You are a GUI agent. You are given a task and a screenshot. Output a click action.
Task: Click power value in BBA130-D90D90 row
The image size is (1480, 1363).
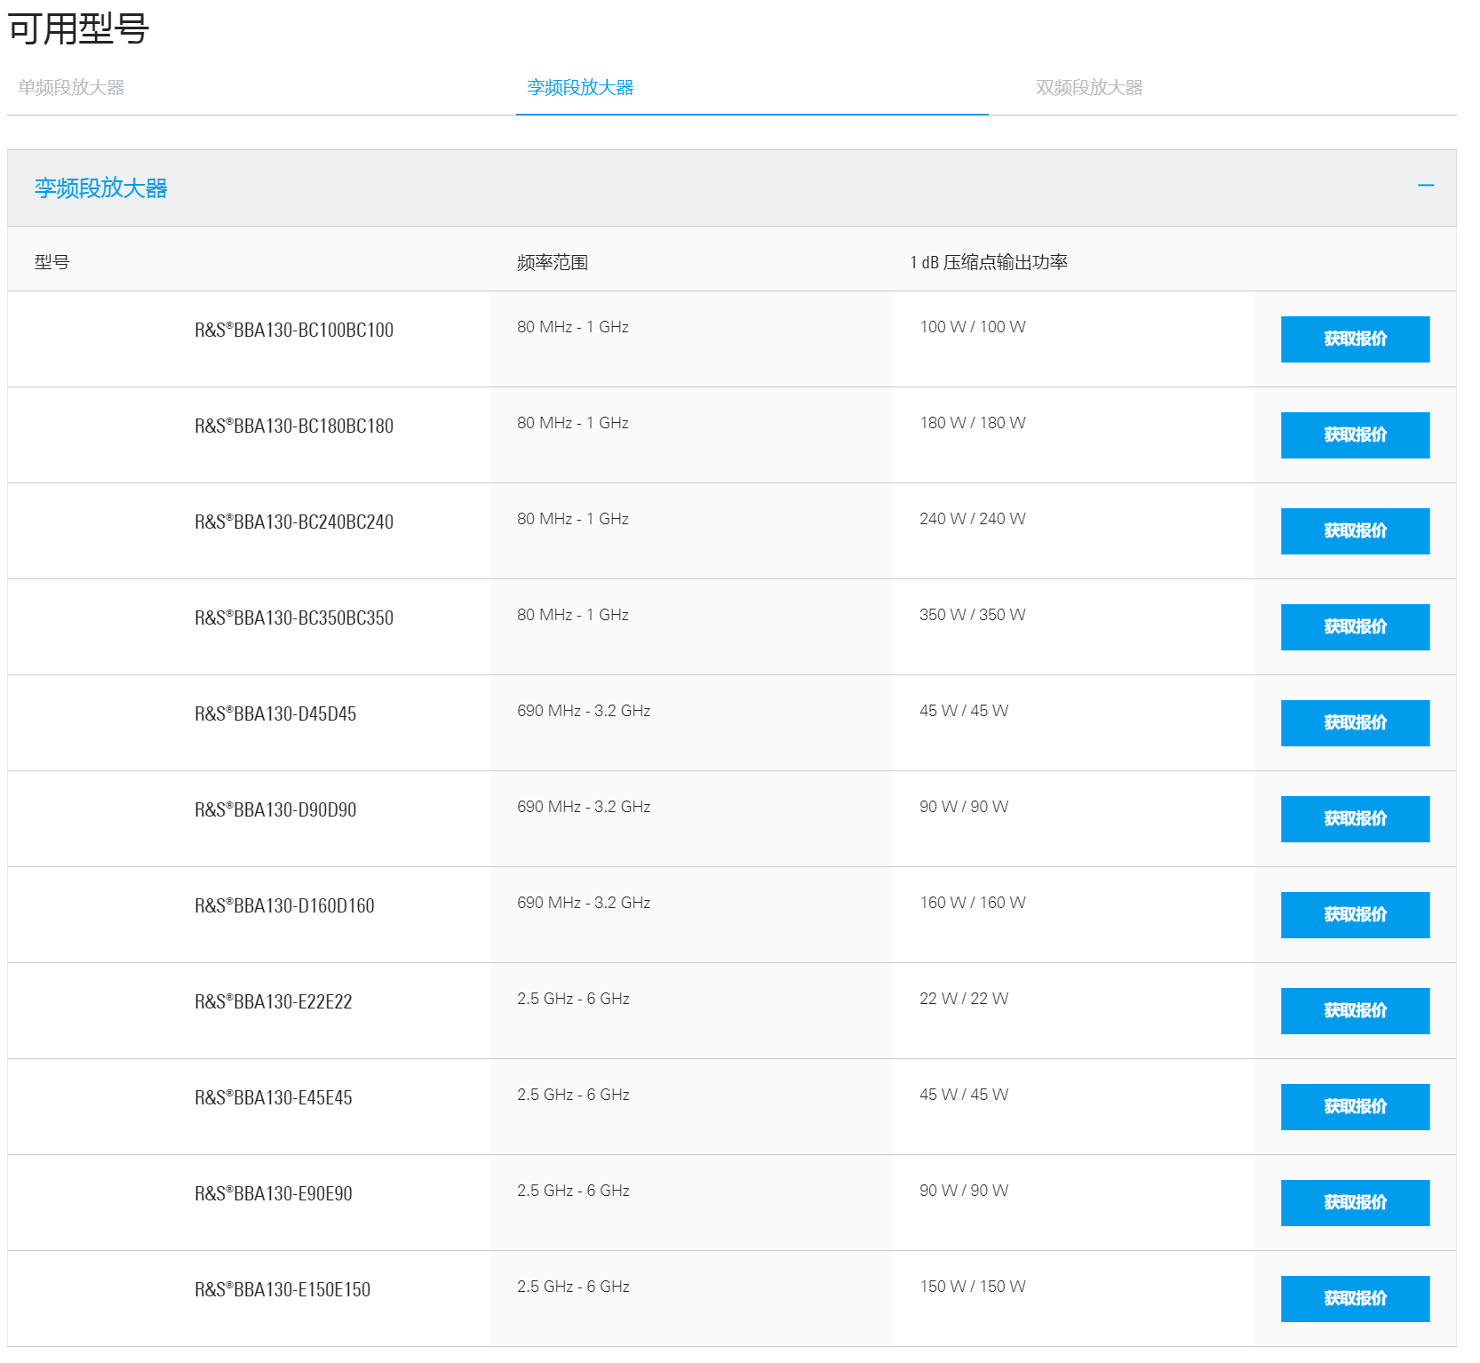964,807
